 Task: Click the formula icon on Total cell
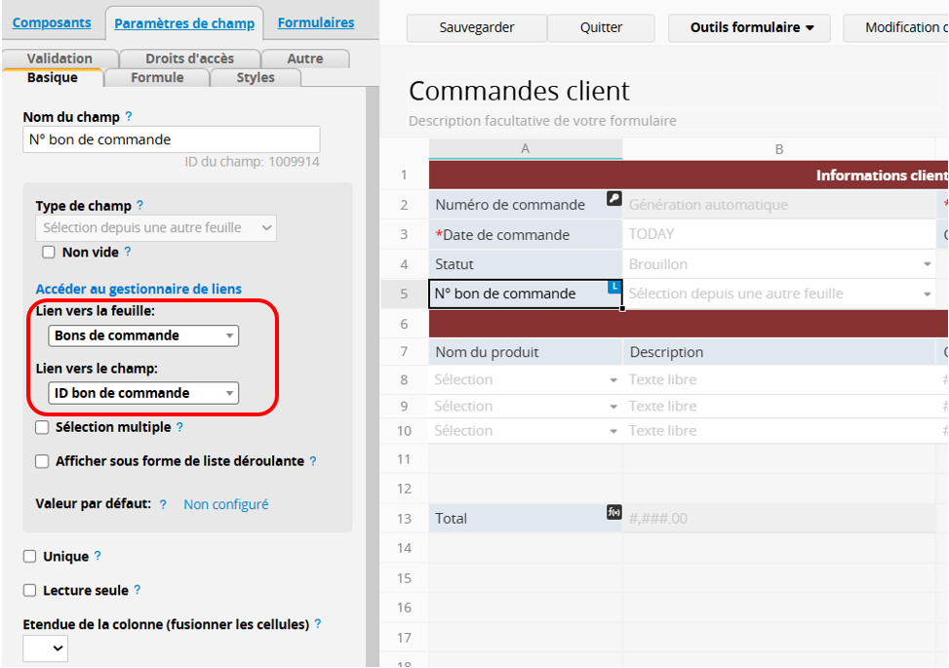pos(613,512)
